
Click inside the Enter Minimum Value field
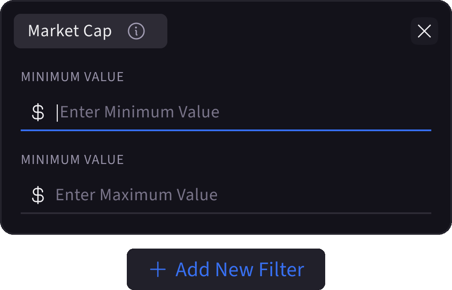point(140,111)
